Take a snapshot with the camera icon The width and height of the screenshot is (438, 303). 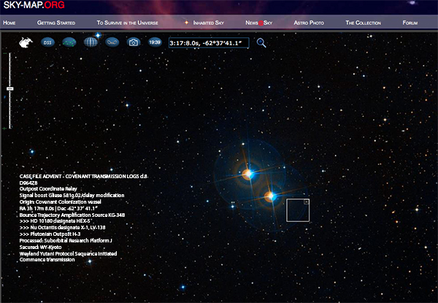coord(134,42)
